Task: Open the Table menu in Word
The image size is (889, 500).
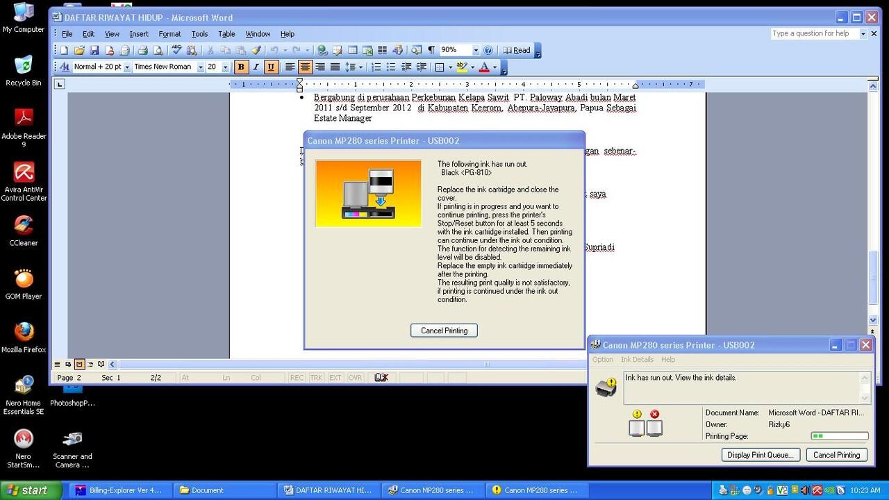Action: click(226, 33)
